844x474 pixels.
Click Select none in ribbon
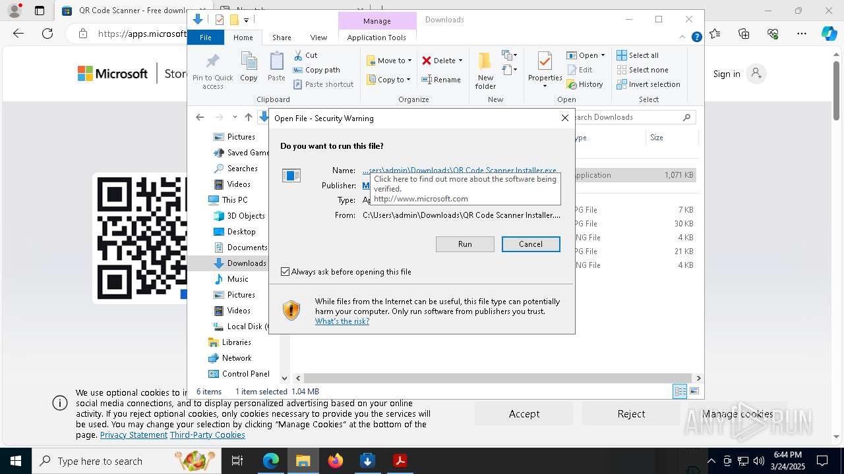click(642, 70)
